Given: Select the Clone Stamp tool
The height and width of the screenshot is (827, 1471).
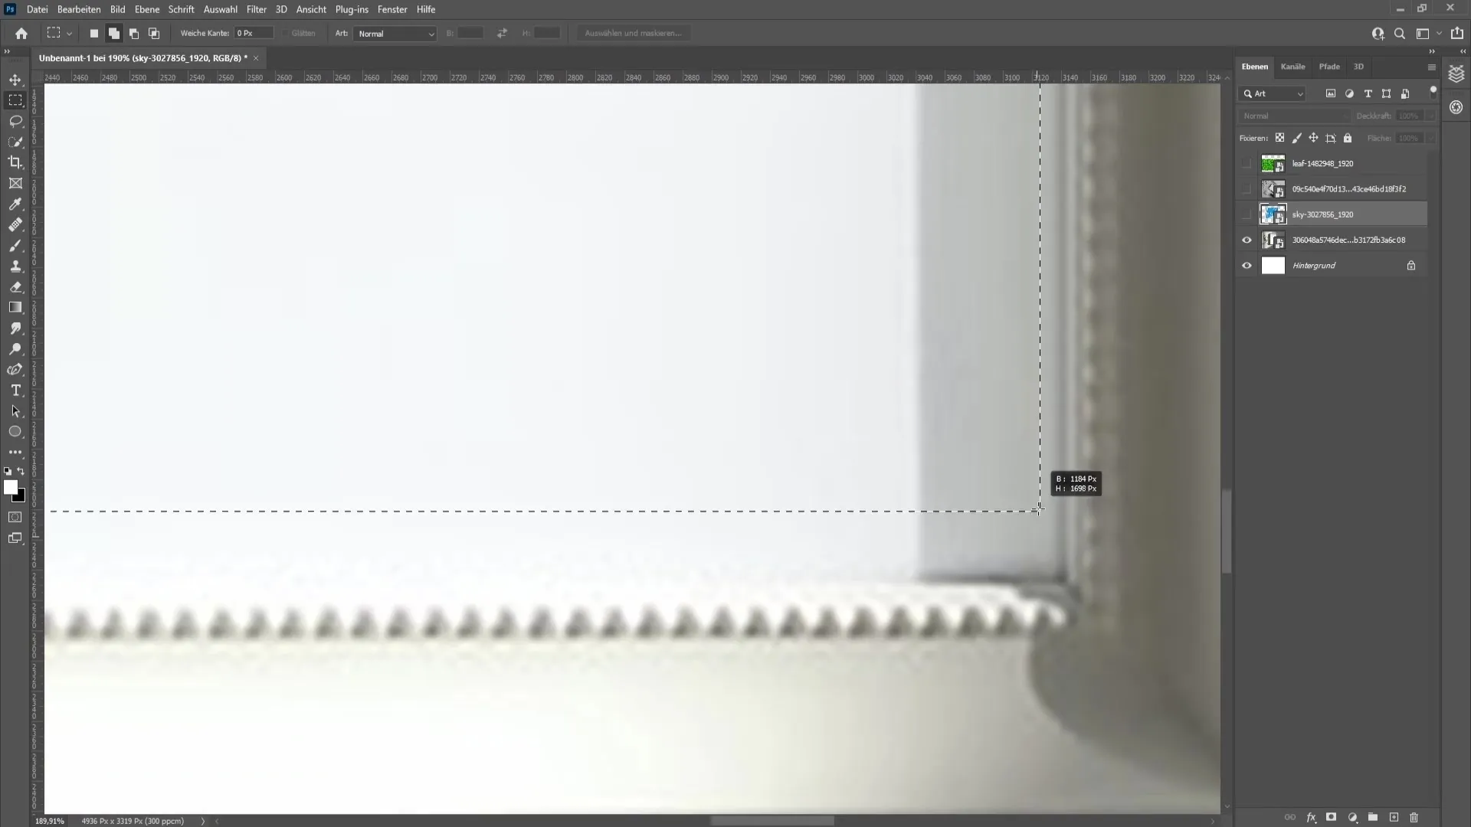Looking at the screenshot, I should coord(15,266).
